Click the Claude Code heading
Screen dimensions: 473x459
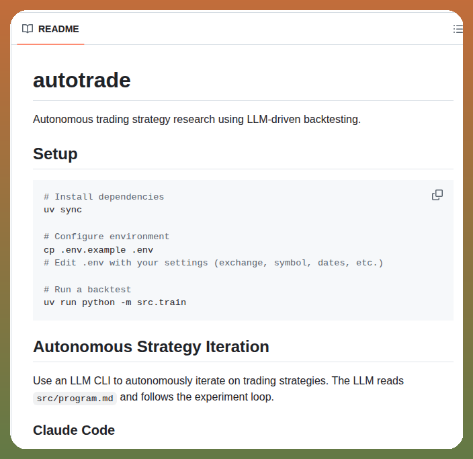coord(74,430)
